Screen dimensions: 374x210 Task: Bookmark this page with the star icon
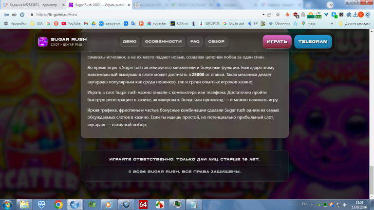pyautogui.click(x=278, y=15)
